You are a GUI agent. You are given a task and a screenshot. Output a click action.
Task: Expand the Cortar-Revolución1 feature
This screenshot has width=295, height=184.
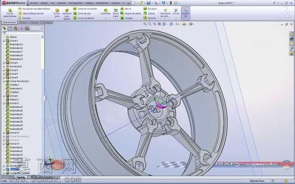point(4,81)
